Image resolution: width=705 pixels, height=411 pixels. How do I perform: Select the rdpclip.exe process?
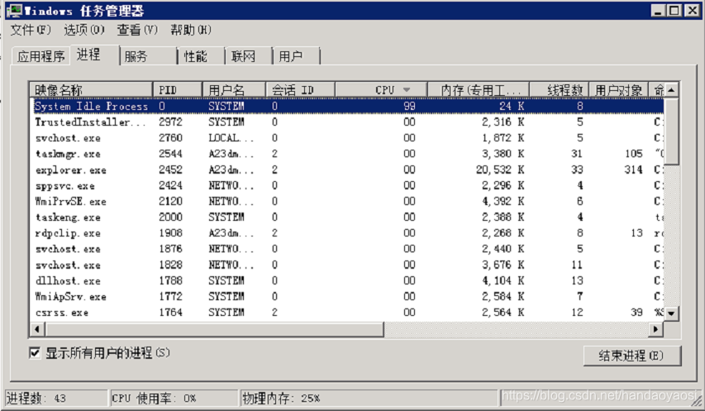coord(347,233)
